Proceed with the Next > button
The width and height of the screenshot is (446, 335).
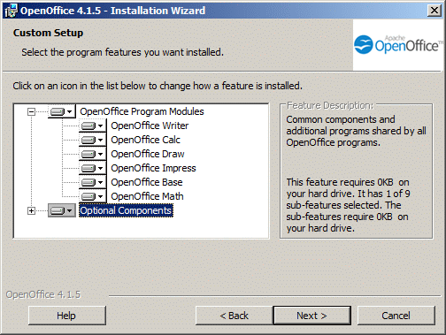pyautogui.click(x=312, y=316)
